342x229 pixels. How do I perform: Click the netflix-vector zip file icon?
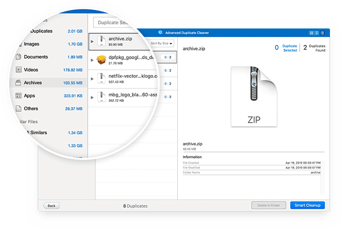point(101,78)
